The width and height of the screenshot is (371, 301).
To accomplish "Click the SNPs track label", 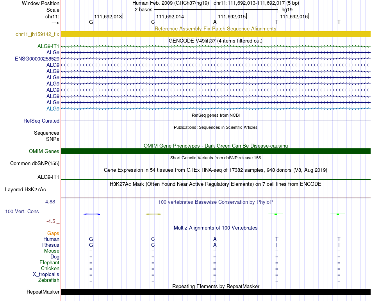I will point(53,139).
